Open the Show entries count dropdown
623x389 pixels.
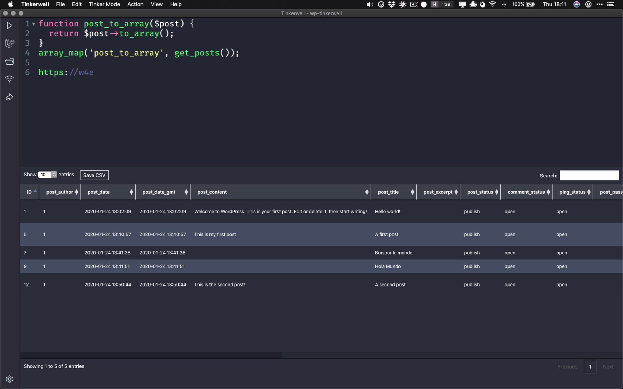47,175
